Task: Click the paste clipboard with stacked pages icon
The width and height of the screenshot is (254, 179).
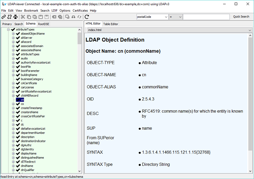Action: [x=35, y=17]
